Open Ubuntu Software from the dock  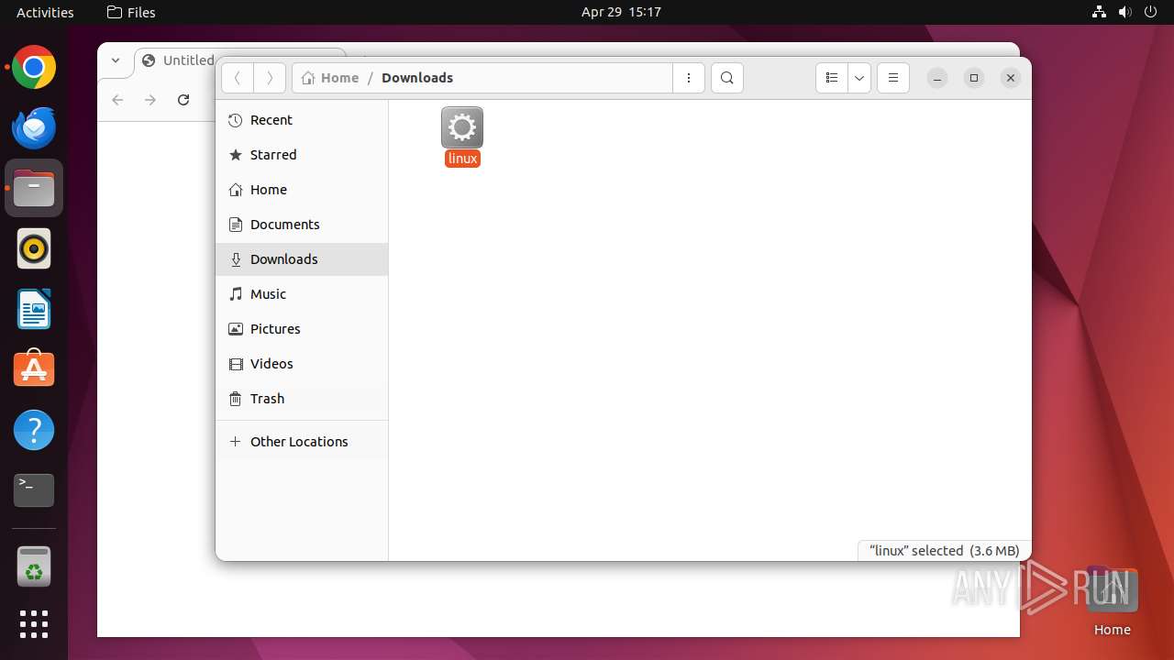coord(34,369)
